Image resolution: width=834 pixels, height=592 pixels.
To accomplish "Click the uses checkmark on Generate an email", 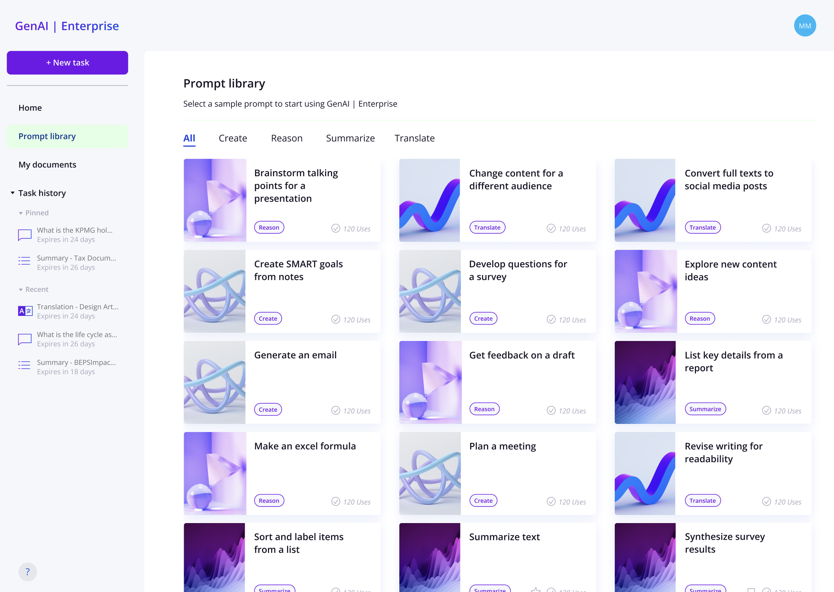I will pyautogui.click(x=335, y=410).
